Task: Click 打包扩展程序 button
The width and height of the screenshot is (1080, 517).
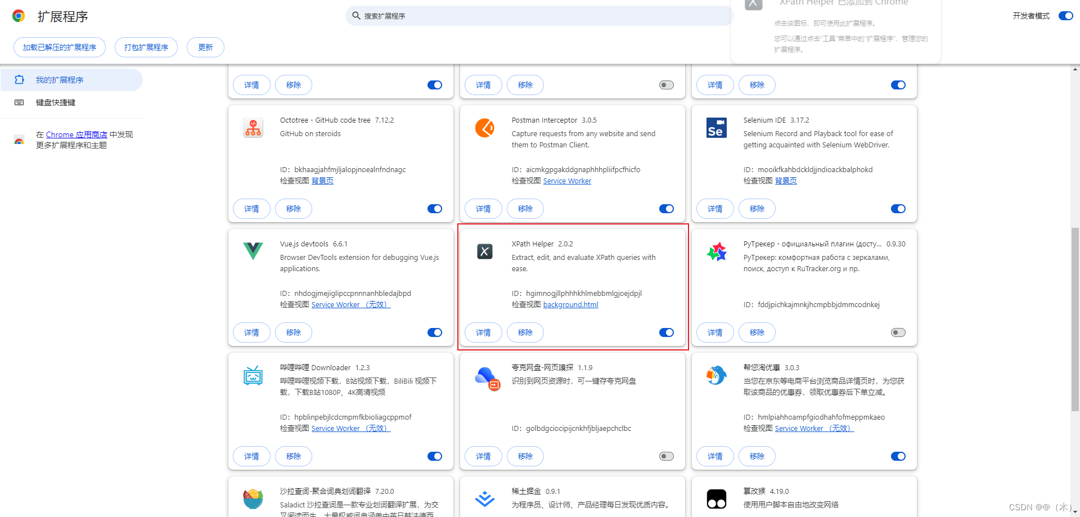Action: click(146, 47)
